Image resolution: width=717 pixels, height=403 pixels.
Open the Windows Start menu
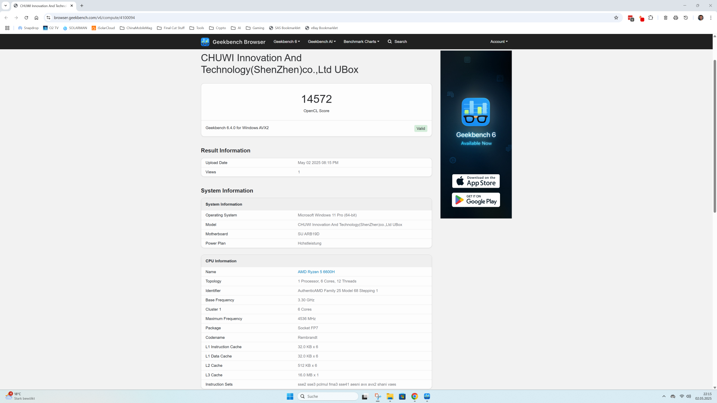click(290, 396)
